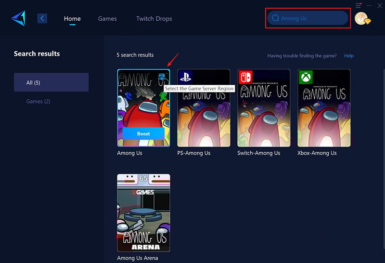Image resolution: width=385 pixels, height=263 pixels.
Task: Focus the Among Us search field
Action: 308,18
